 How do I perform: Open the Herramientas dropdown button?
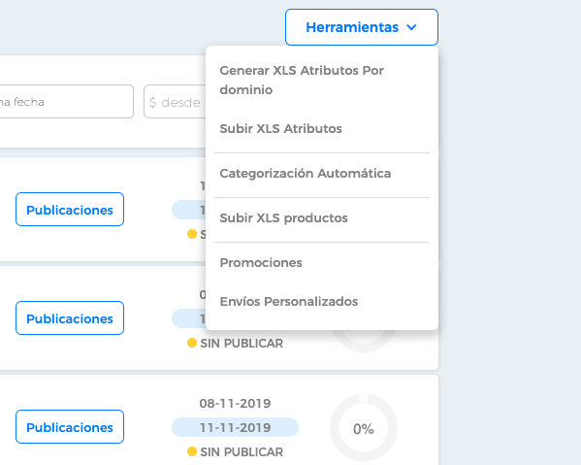tap(362, 27)
